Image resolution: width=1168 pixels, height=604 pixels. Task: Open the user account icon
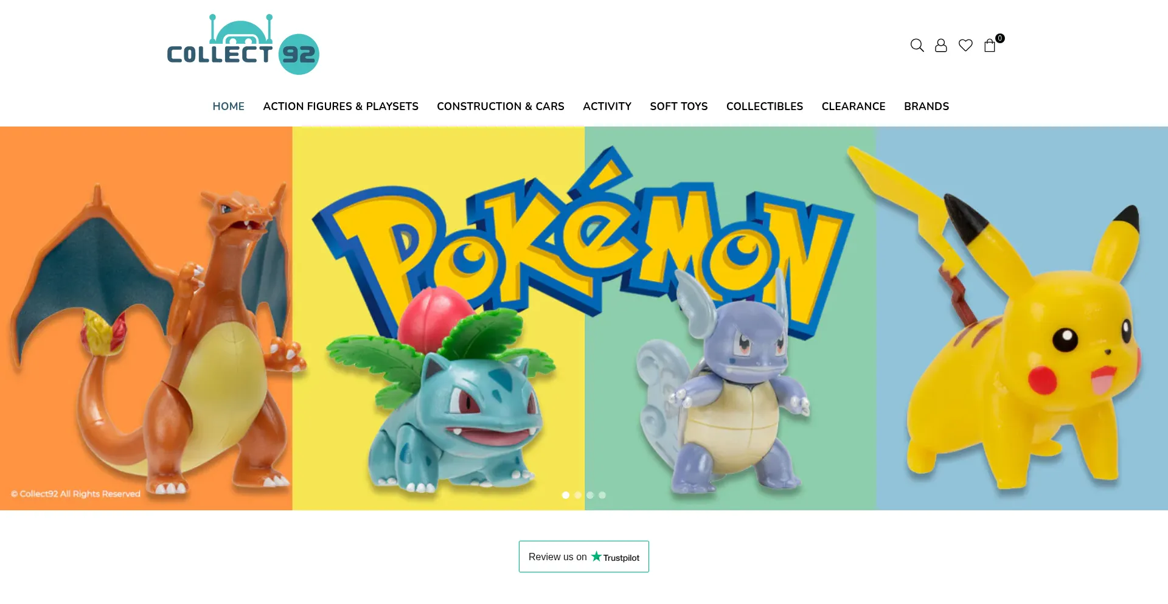click(941, 45)
